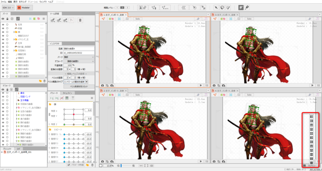Click the 1:1 actual size button
Image resolution: width=322 pixels, height=171 pixels.
pyautogui.click(x=141, y=166)
